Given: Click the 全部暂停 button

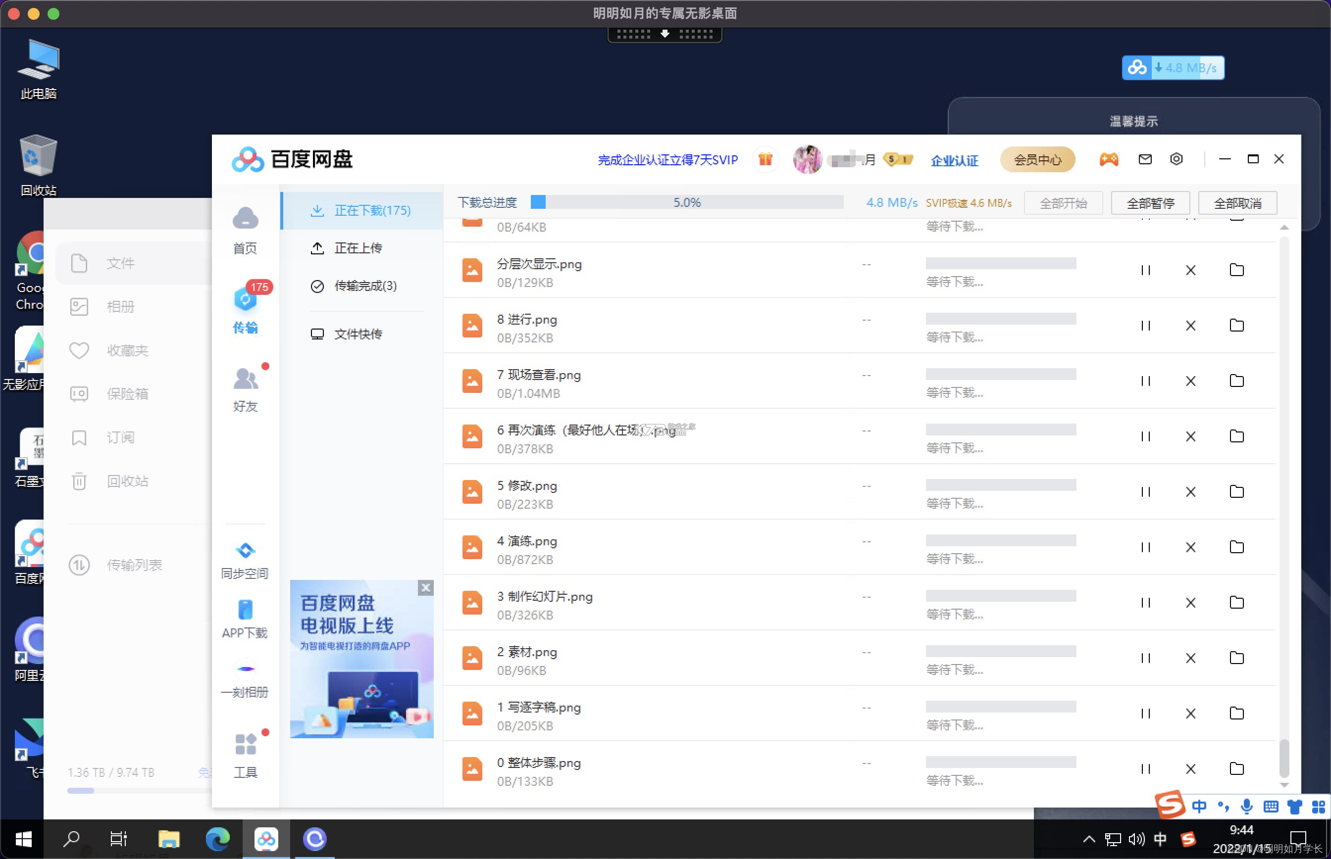Looking at the screenshot, I should (1150, 203).
